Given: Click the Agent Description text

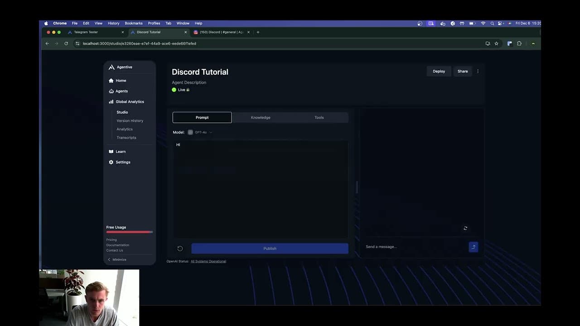Looking at the screenshot, I should pos(189,82).
